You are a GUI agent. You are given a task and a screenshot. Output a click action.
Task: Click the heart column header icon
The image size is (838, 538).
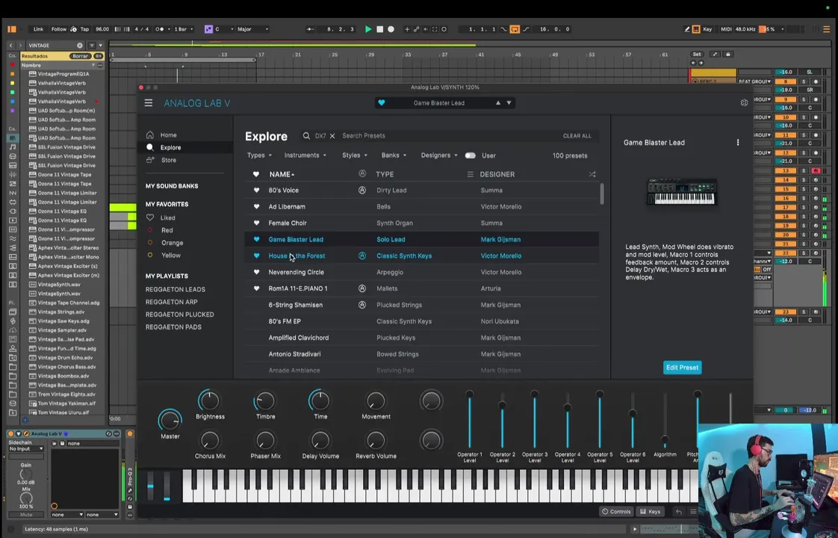(256, 174)
